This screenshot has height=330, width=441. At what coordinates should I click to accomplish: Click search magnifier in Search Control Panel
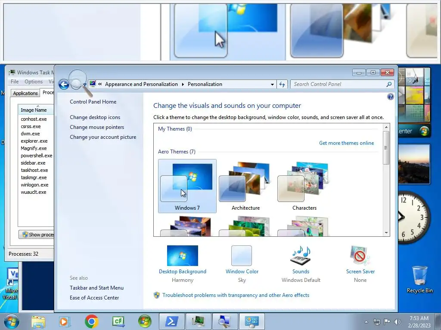tap(389, 84)
